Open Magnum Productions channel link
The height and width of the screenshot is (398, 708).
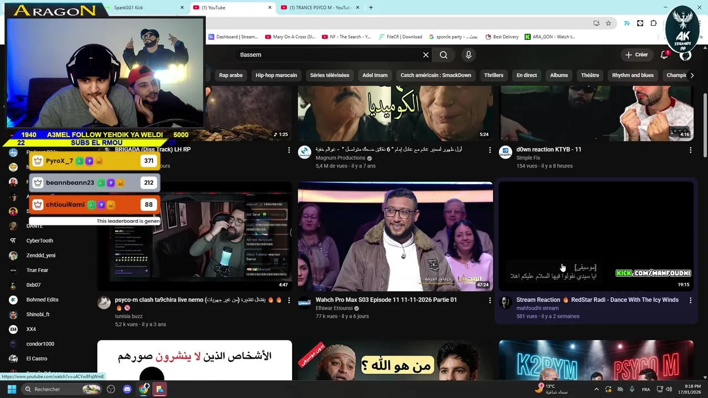click(x=340, y=158)
